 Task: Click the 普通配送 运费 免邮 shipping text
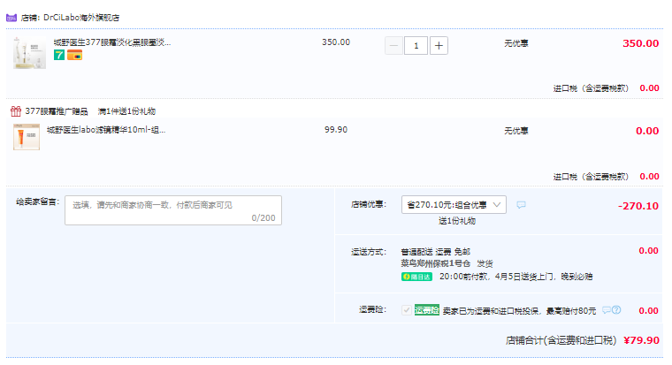point(435,252)
